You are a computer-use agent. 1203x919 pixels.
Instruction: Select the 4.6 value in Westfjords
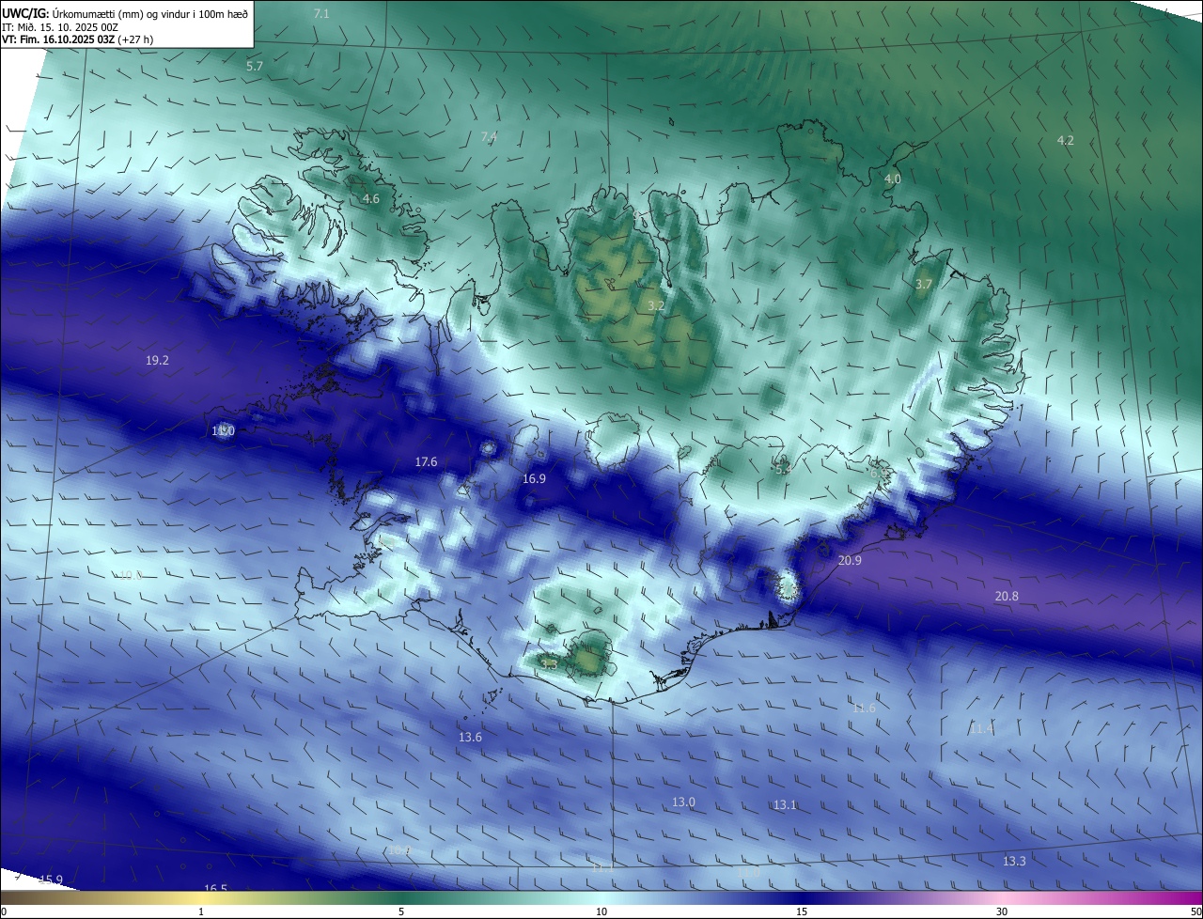point(370,198)
